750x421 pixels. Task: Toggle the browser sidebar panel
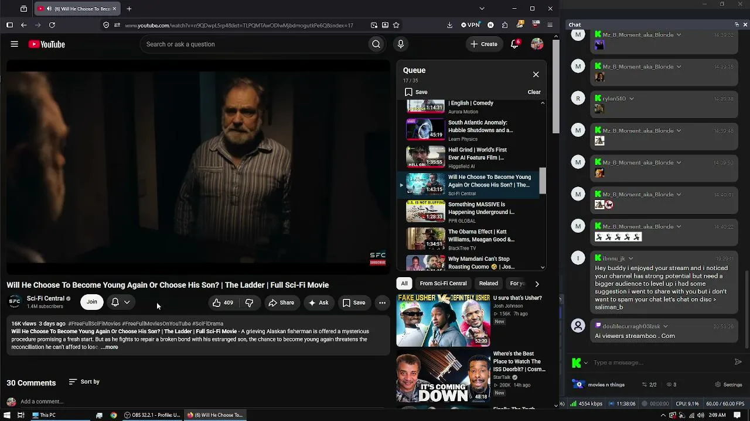coord(9,25)
